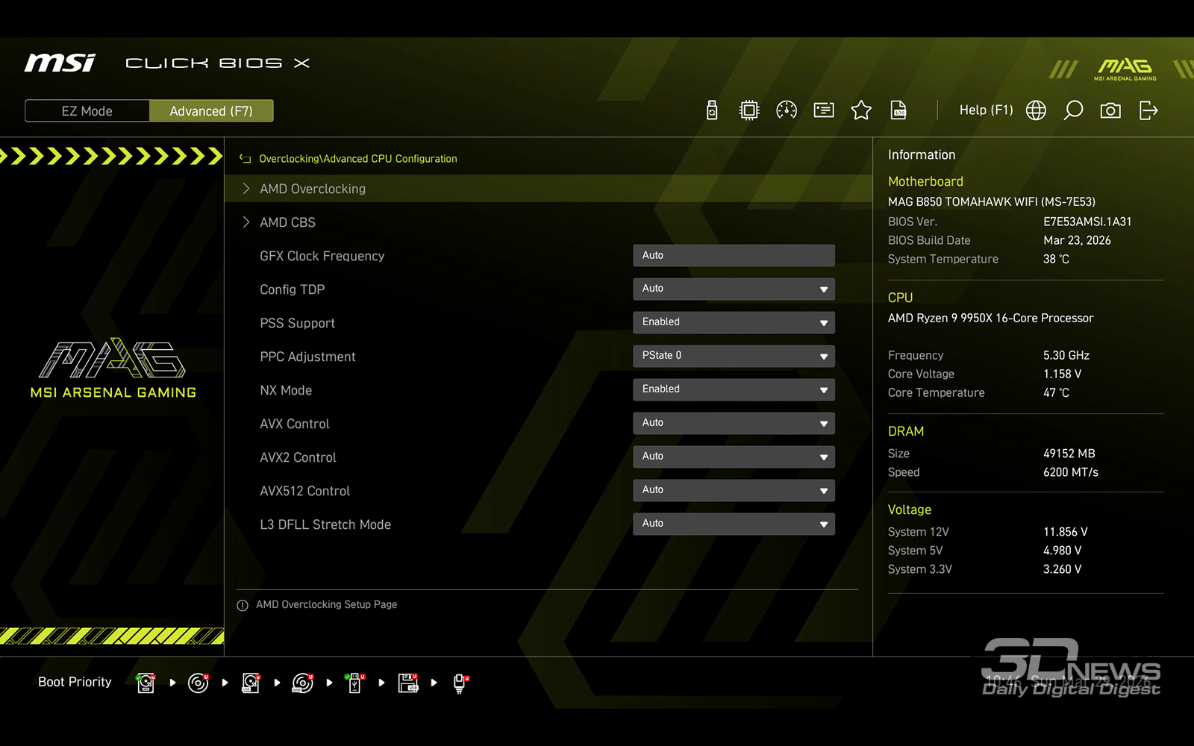This screenshot has width=1194, height=746.
Task: Click the exit icon in top bar
Action: point(1148,110)
